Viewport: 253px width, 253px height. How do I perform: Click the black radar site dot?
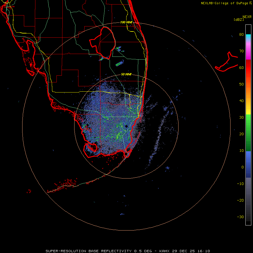(126, 126)
